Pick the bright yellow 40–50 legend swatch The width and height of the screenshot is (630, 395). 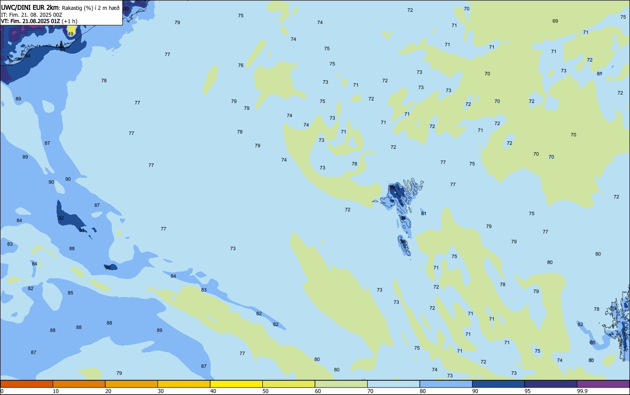click(236, 384)
